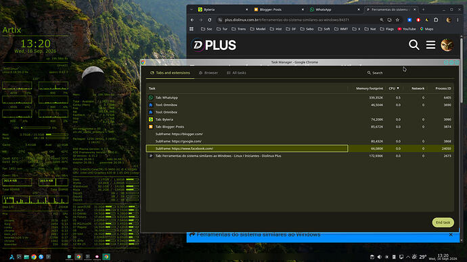467x262 pixels.
Task: Open the owl user avatar on Diolinux Plus
Action: [447, 45]
